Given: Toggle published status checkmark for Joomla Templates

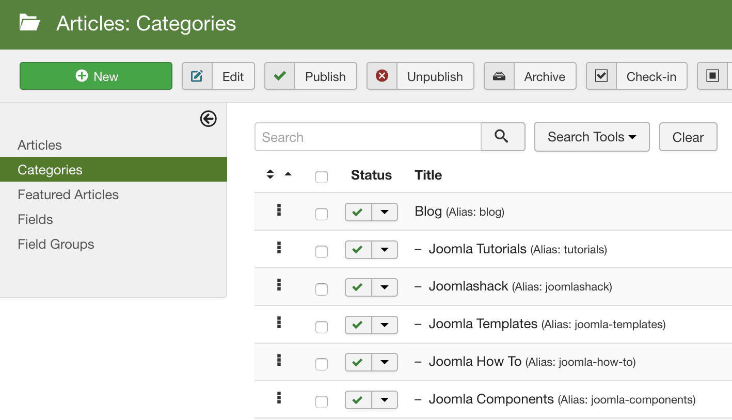Looking at the screenshot, I should tap(358, 325).
